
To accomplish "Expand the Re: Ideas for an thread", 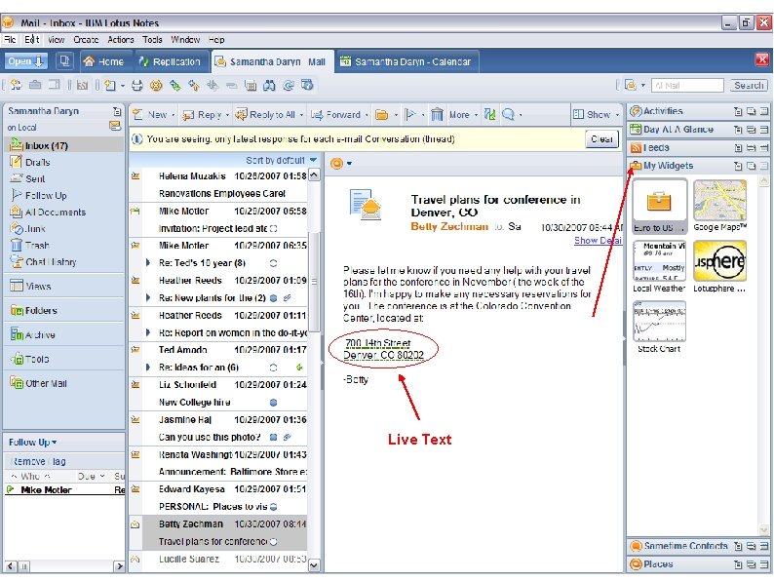I will tap(147, 368).
